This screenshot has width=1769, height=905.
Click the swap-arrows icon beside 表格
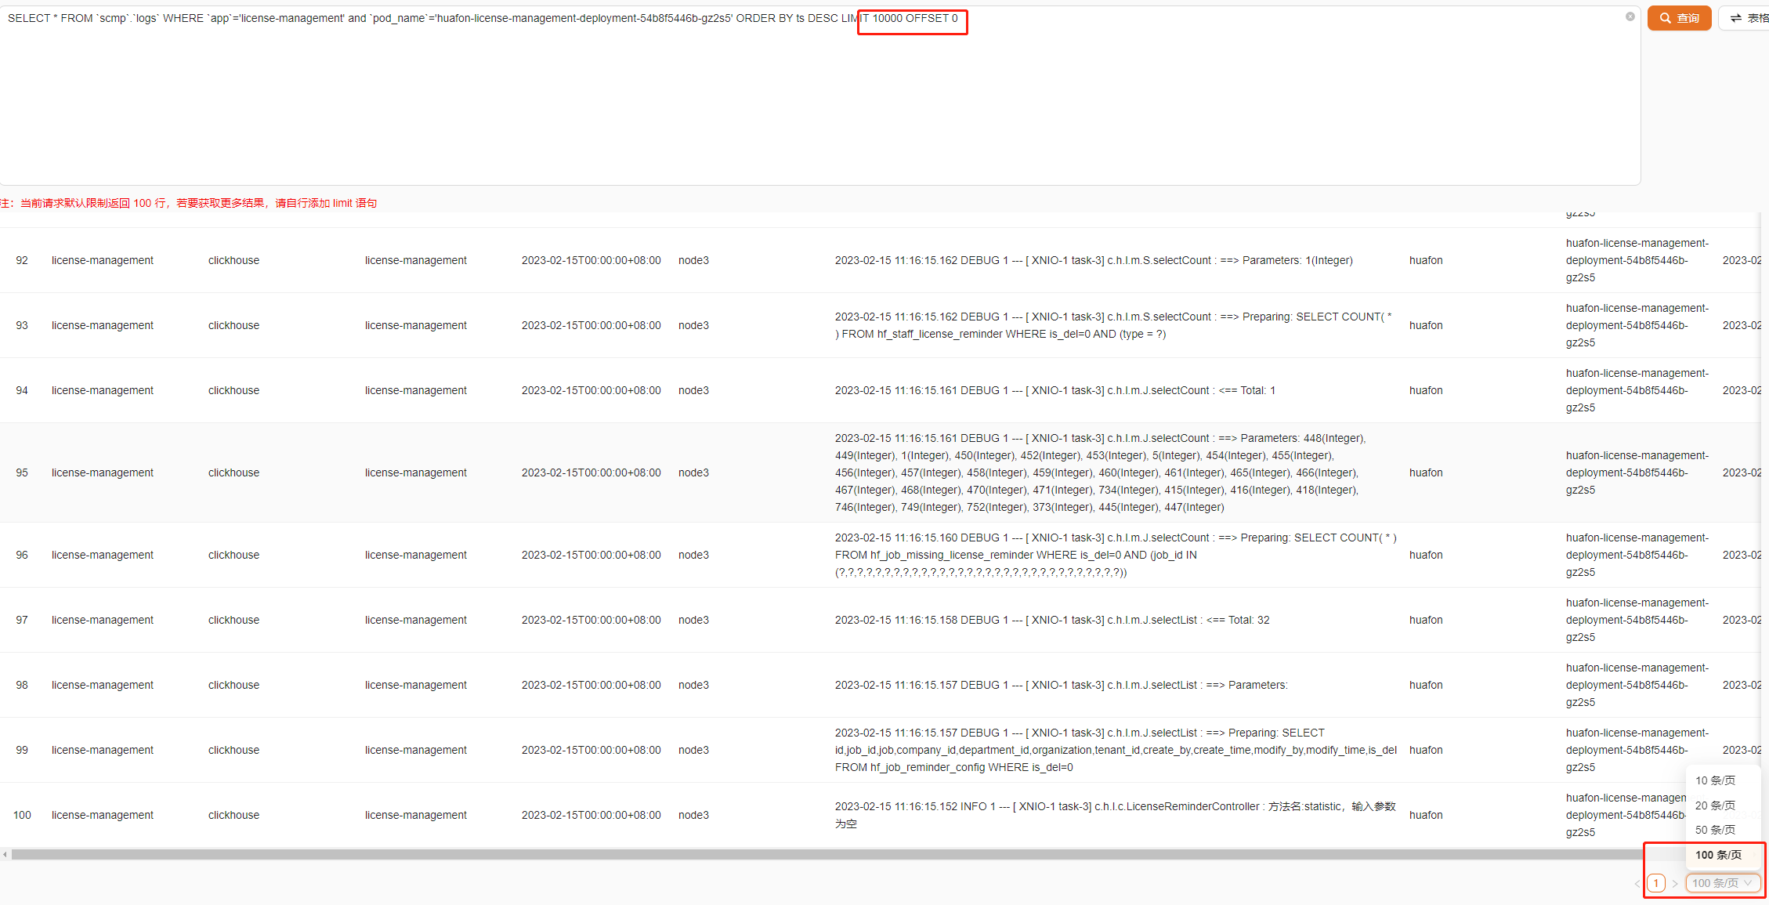pos(1734,17)
